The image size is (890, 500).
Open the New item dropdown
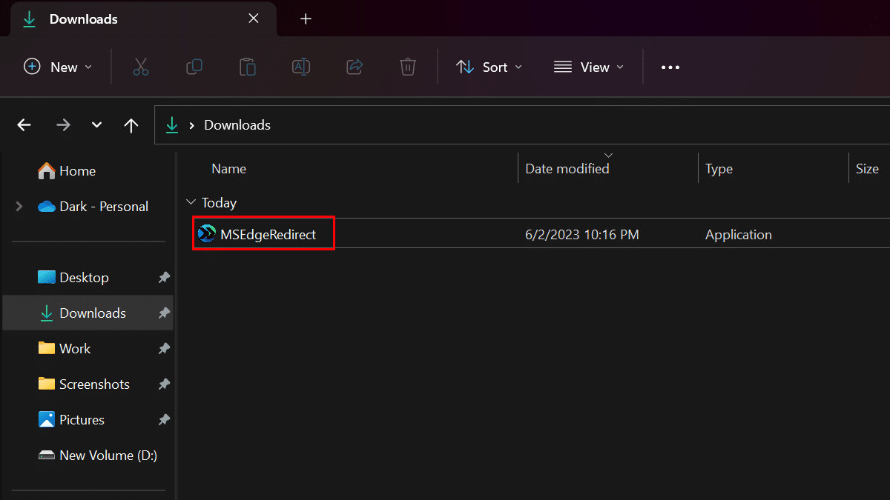(59, 67)
